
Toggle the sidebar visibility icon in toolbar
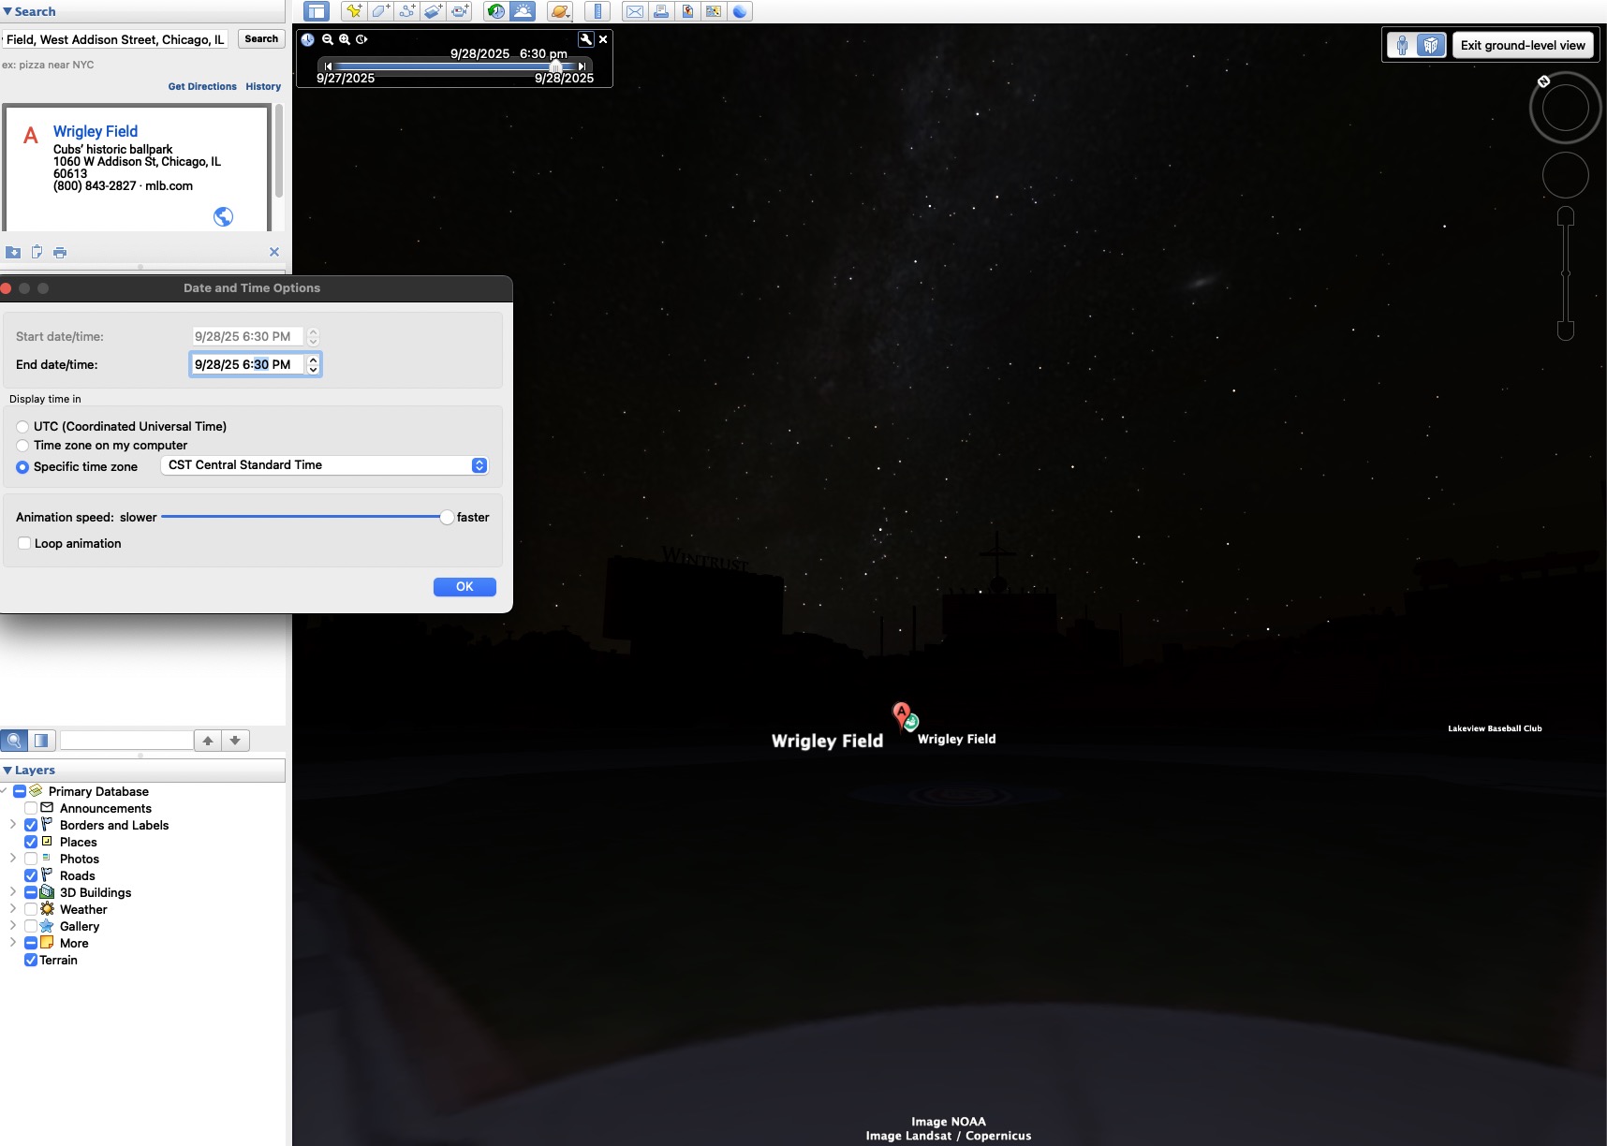point(317,11)
